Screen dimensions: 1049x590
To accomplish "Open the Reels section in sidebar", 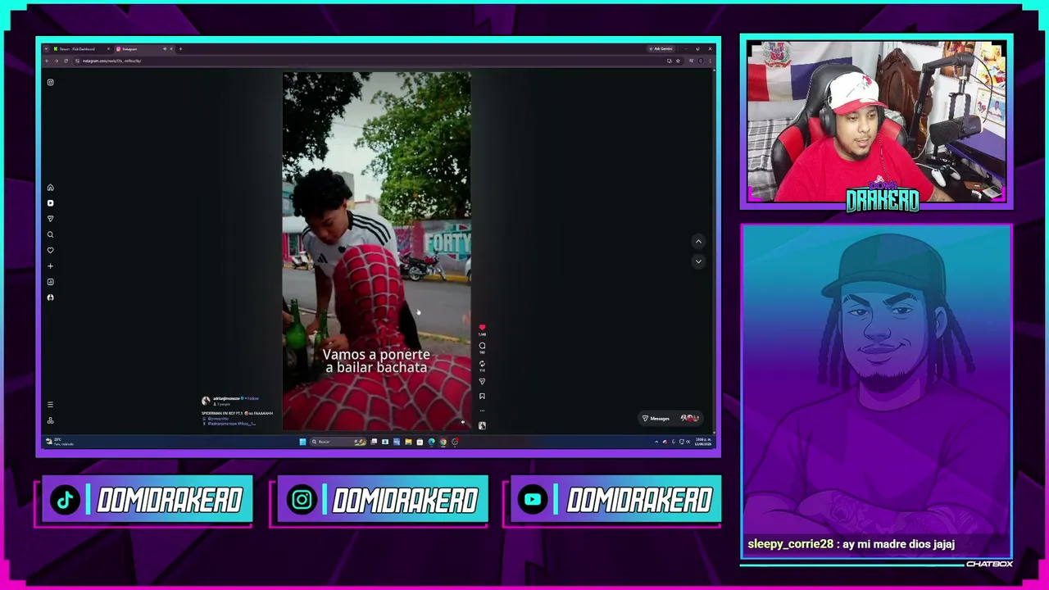I will click(50, 203).
